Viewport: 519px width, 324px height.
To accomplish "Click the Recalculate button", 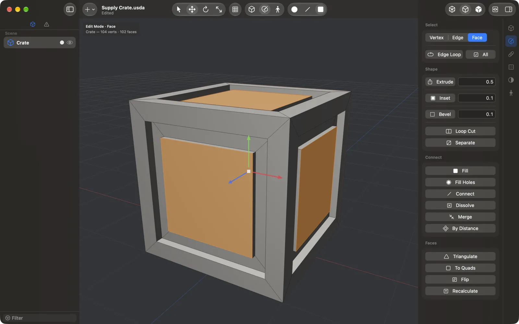I will pyautogui.click(x=460, y=291).
